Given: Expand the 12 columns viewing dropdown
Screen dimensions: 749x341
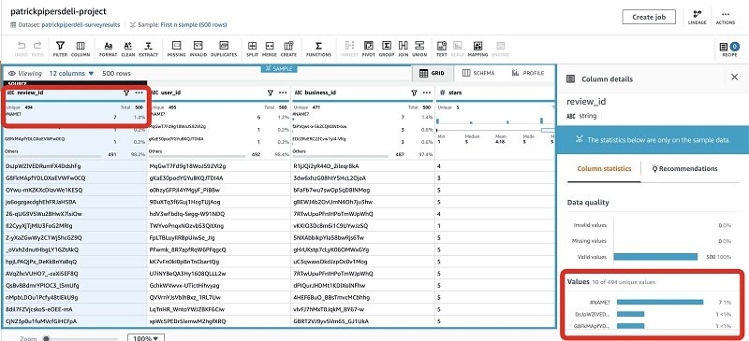Looking at the screenshot, I should [x=72, y=74].
